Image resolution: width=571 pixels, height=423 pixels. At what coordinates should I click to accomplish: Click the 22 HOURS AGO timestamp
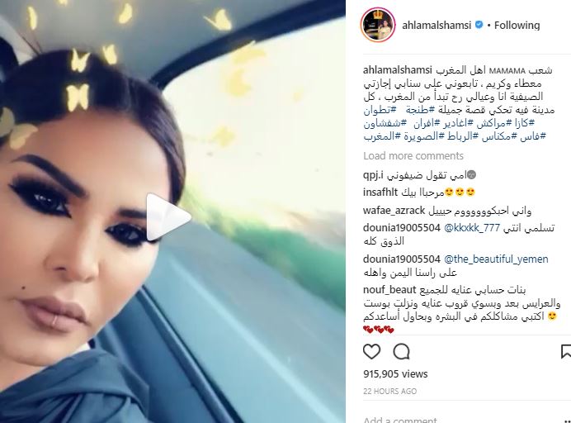[x=389, y=392]
